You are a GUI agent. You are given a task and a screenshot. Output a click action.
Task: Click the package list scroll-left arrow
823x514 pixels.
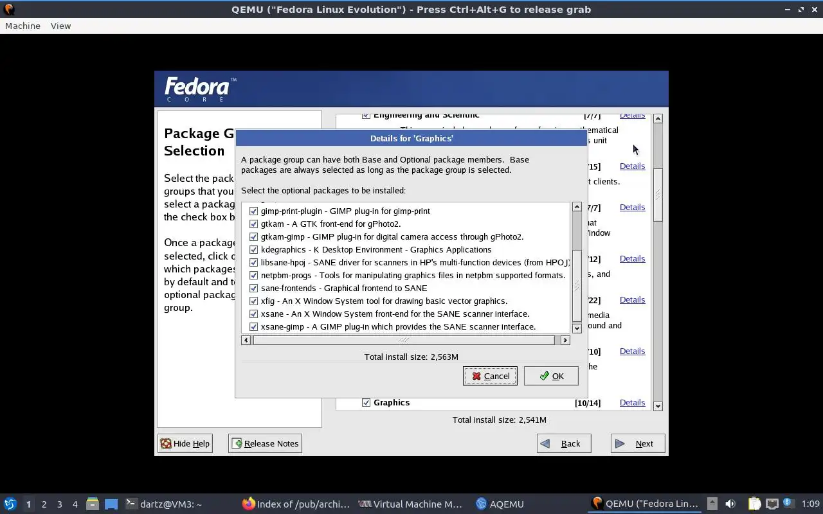point(246,340)
